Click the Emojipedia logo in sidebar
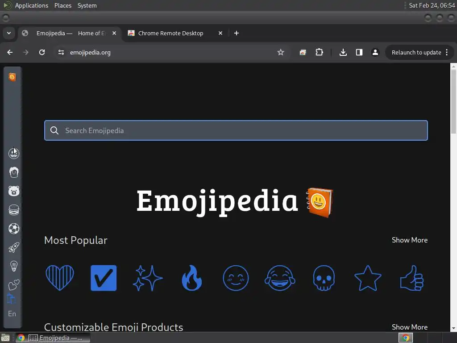The image size is (457, 343). (x=12, y=77)
